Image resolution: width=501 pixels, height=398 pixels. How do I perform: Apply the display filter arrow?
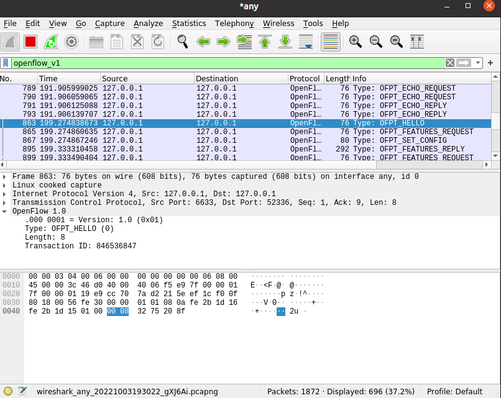[x=464, y=63]
